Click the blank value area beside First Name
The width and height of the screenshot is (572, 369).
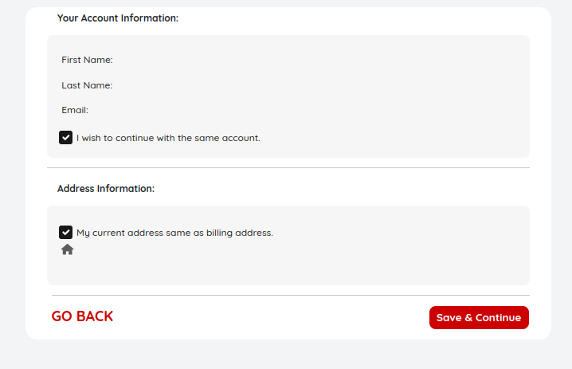(x=239, y=60)
